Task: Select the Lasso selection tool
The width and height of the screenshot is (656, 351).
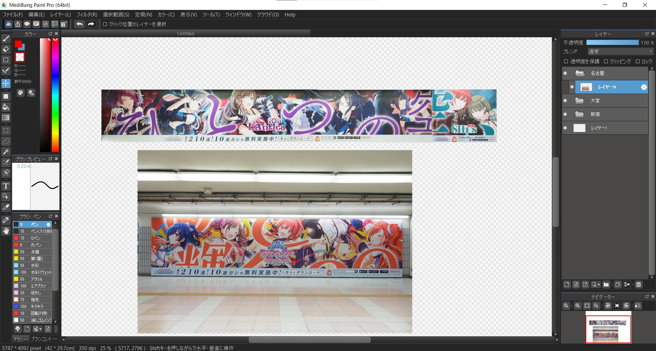Action: coord(6,141)
